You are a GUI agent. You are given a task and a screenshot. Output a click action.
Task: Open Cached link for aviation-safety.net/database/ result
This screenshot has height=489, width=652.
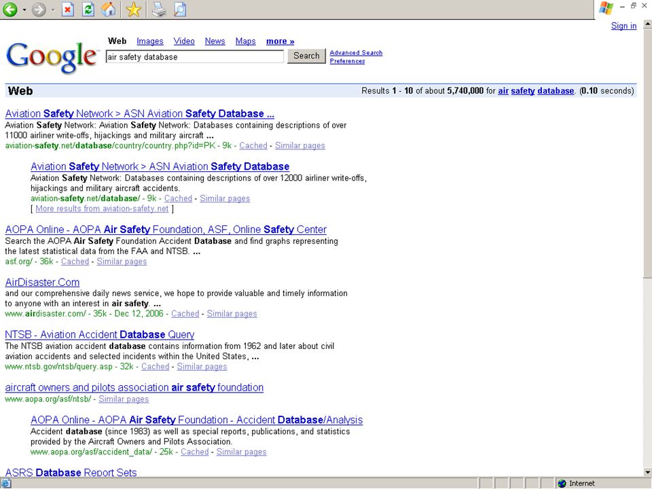(x=178, y=198)
